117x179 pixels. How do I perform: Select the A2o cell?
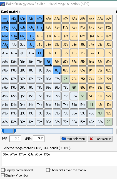5,122
